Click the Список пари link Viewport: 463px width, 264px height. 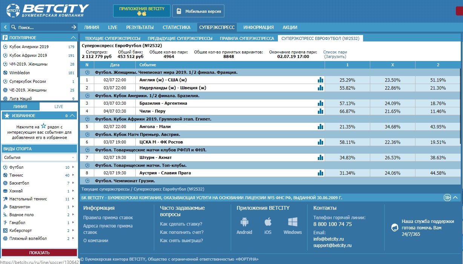click(x=335, y=52)
